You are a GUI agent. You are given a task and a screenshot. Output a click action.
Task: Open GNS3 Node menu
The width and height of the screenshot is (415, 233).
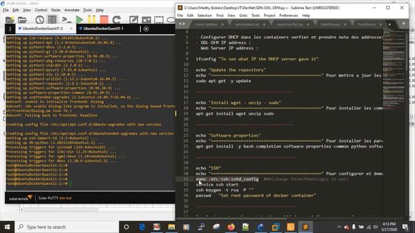(56, 10)
